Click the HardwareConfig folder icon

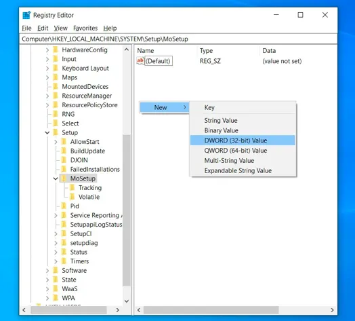pyautogui.click(x=56, y=50)
